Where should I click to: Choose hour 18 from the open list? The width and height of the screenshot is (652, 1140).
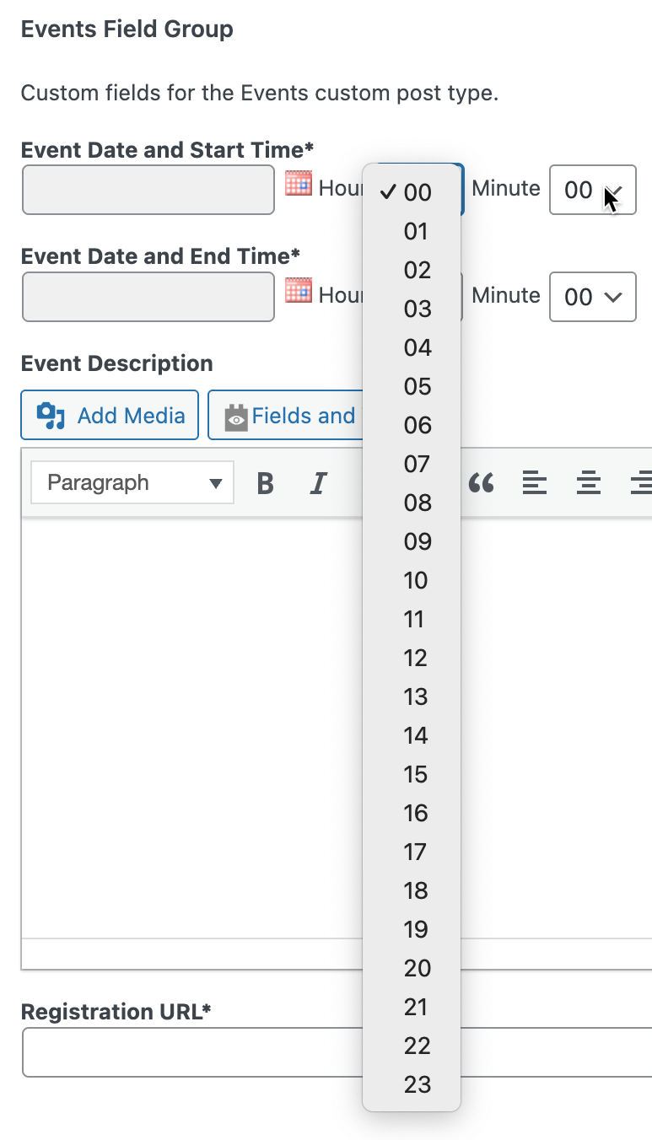point(416,890)
